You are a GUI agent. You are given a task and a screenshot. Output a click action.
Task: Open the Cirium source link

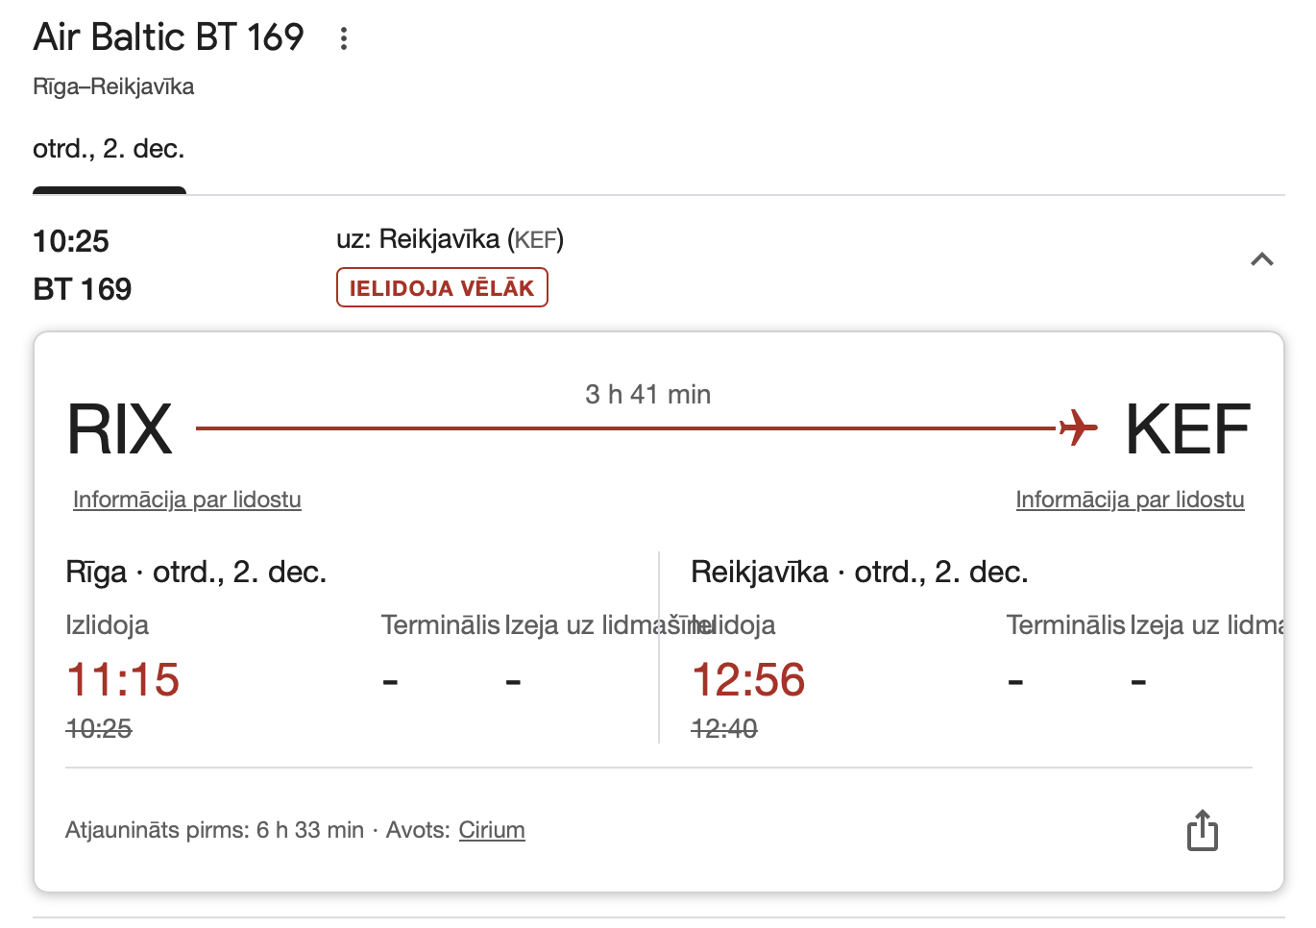point(492,830)
